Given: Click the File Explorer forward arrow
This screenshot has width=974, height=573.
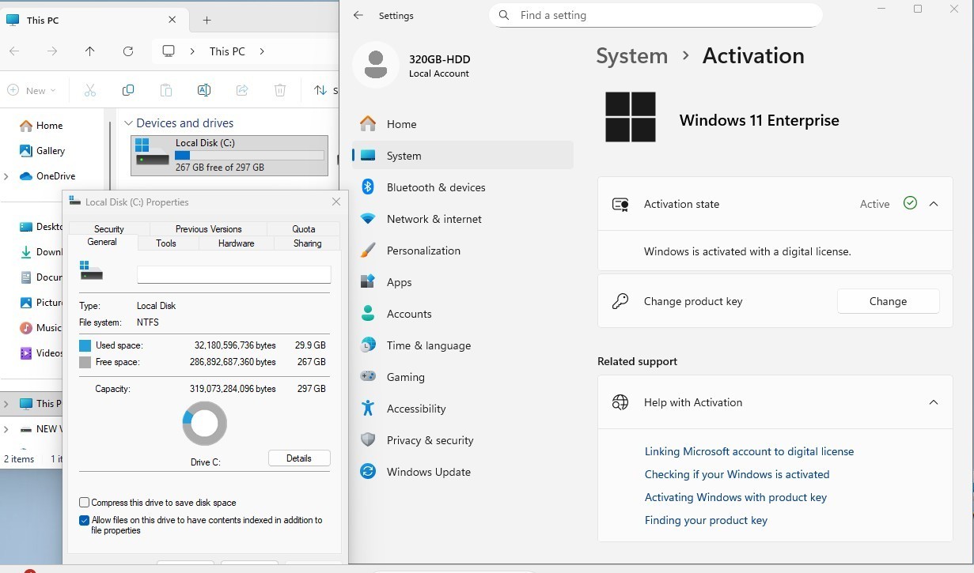Looking at the screenshot, I should coord(52,51).
